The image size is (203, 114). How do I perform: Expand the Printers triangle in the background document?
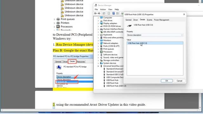pos(54,23)
